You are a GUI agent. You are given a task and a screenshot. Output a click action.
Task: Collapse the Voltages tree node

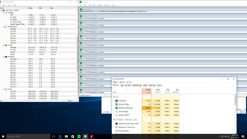pos(4,13)
